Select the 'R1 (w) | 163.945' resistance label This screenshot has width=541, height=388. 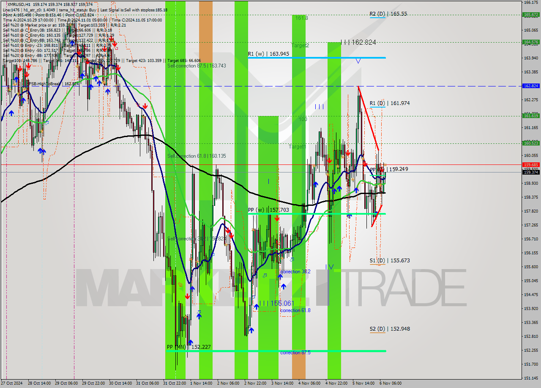(268, 54)
